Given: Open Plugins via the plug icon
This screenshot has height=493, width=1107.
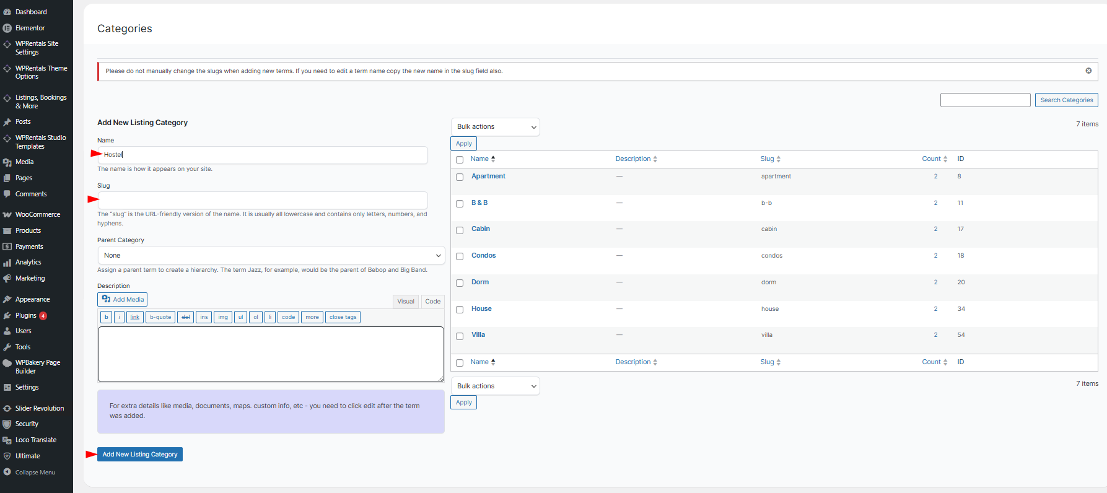Looking at the screenshot, I should [7, 316].
